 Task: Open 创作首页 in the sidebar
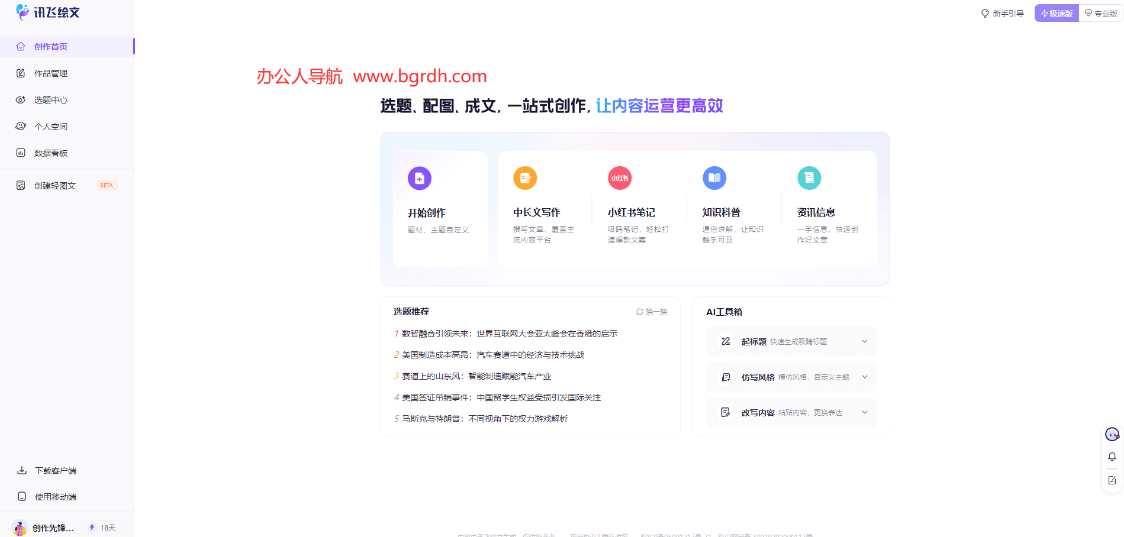pos(67,46)
